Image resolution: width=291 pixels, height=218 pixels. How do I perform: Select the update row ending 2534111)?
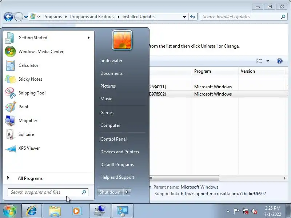tap(219, 87)
